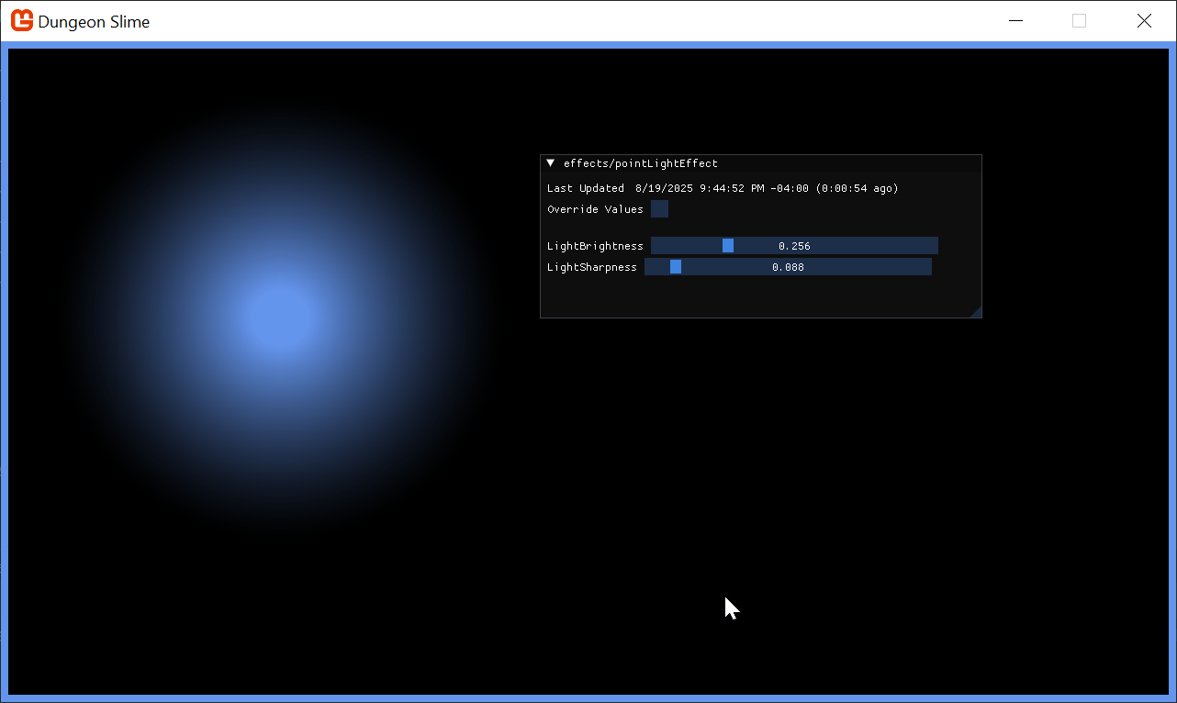Click the 0.256 value in LightBrightness slider
1177x703 pixels.
[794, 246]
